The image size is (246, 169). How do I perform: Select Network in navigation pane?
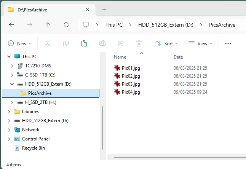31,130
